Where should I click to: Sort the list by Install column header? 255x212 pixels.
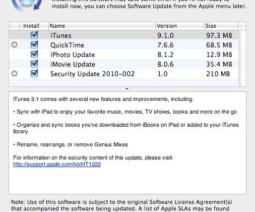[34, 26]
